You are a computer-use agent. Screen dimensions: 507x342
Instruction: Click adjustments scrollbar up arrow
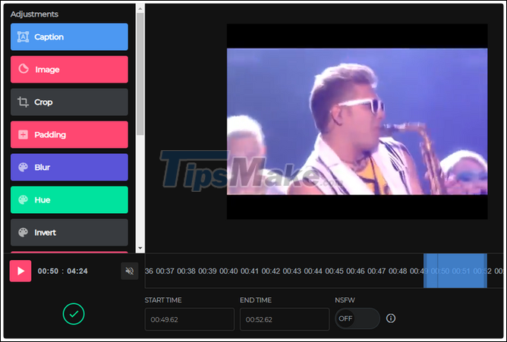tap(140, 8)
